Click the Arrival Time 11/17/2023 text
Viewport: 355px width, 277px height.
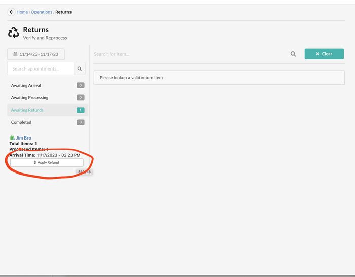[45, 155]
